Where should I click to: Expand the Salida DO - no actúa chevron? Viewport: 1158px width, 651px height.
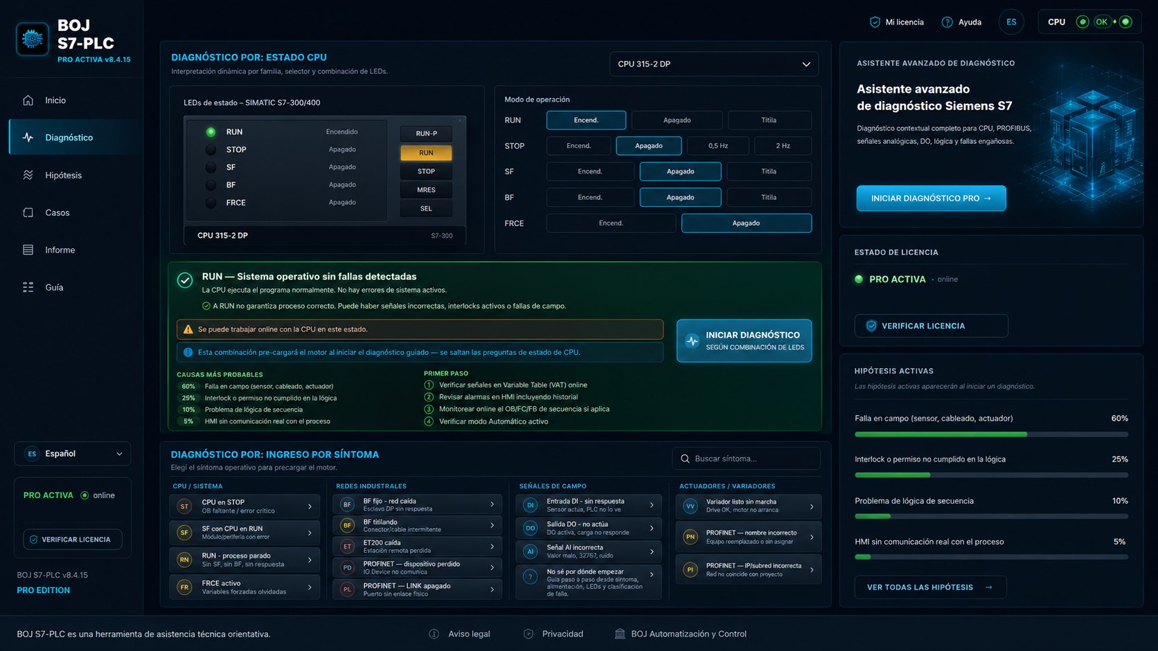(x=652, y=529)
